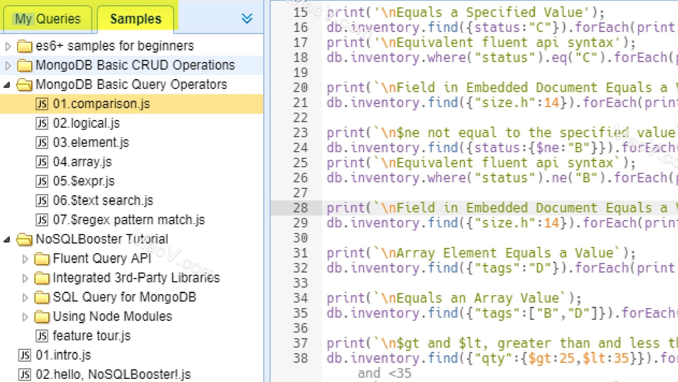The image size is (678, 382).
Task: Click the SQL Query for MongoDB folder icon
Action: coord(42,298)
